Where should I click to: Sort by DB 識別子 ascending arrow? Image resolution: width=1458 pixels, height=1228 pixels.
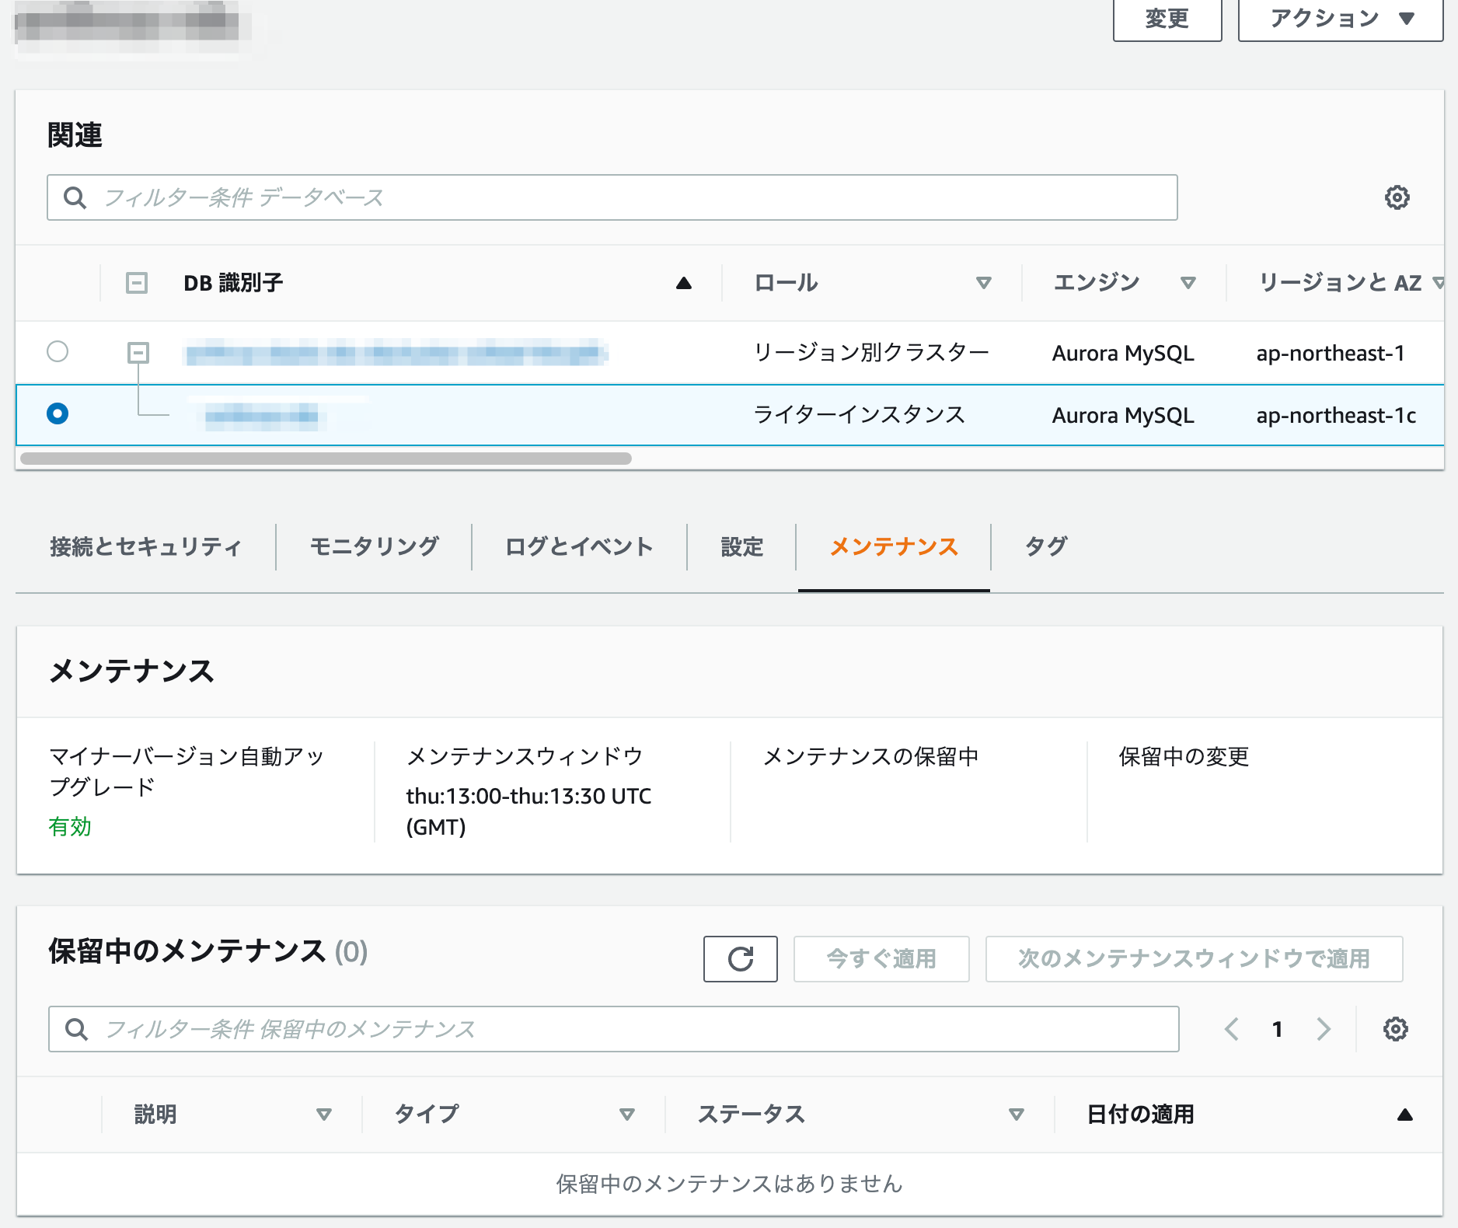click(x=683, y=283)
